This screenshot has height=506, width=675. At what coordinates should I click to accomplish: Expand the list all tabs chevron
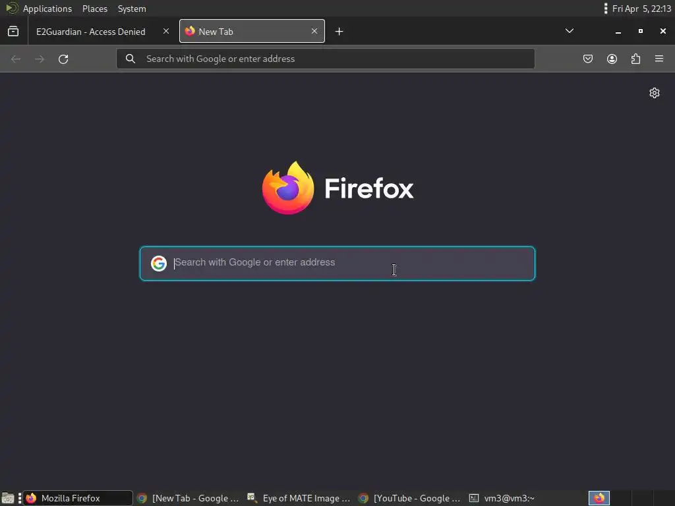pyautogui.click(x=569, y=31)
